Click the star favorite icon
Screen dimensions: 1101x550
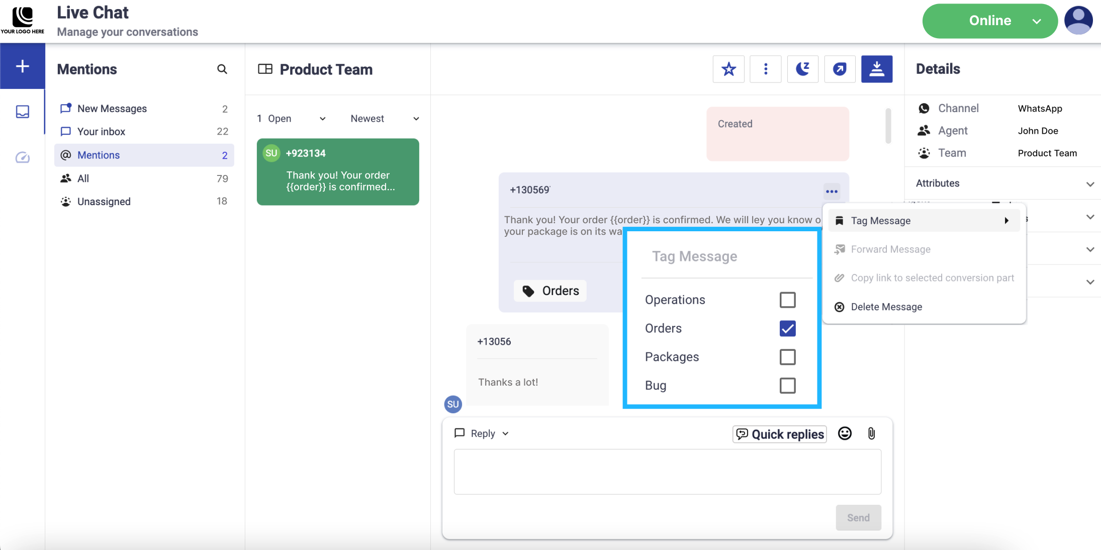728,69
